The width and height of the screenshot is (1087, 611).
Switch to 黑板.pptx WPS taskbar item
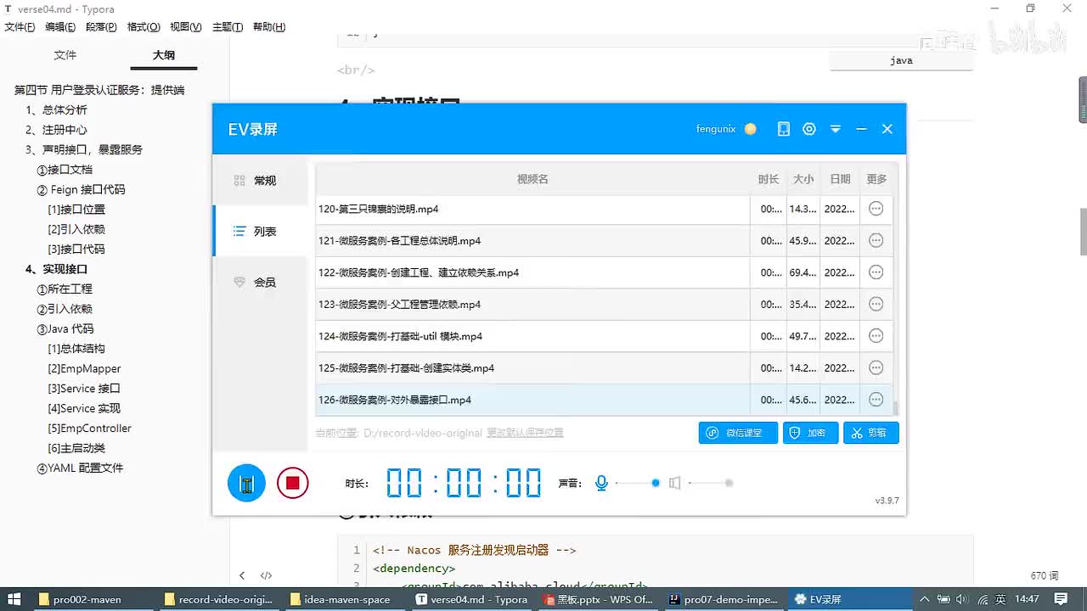(x=597, y=599)
